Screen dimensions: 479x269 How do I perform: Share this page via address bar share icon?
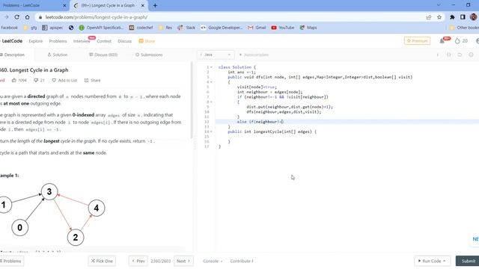(x=429, y=17)
